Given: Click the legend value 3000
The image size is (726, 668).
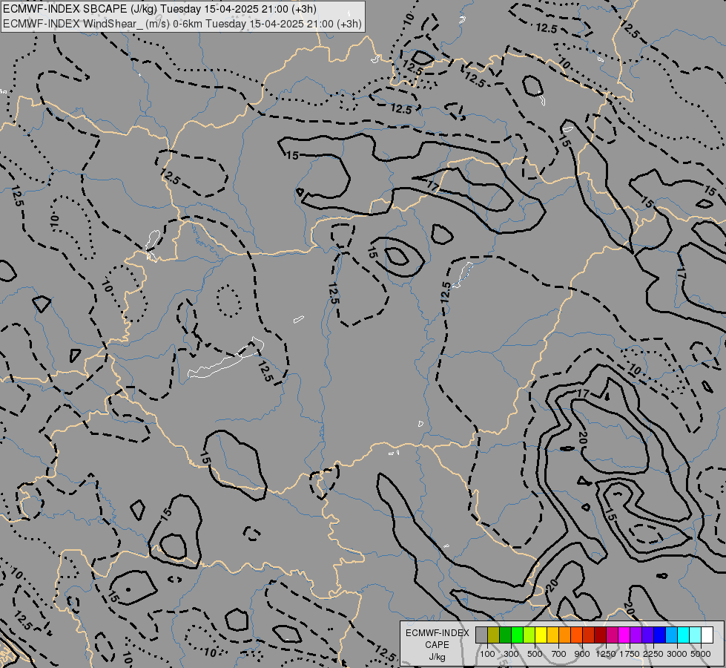Looking at the screenshot, I should tap(677, 654).
